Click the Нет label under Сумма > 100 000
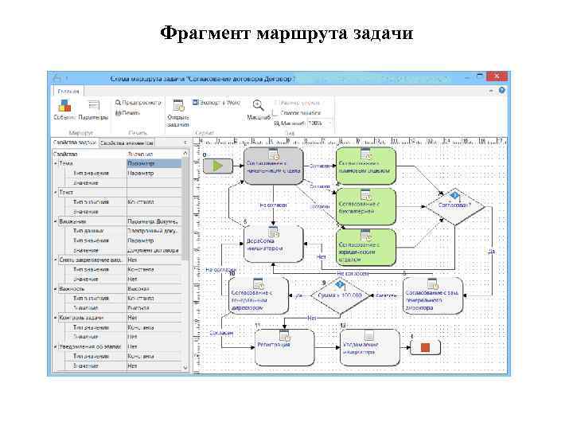 pos(311,318)
